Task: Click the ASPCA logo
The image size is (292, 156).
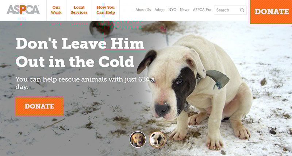Action: [x=23, y=10]
